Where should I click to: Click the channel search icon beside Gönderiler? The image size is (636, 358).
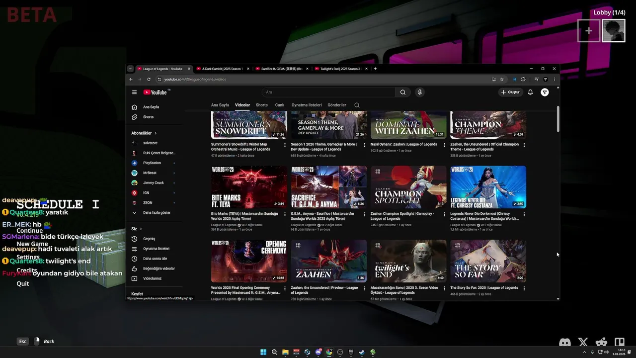357,105
